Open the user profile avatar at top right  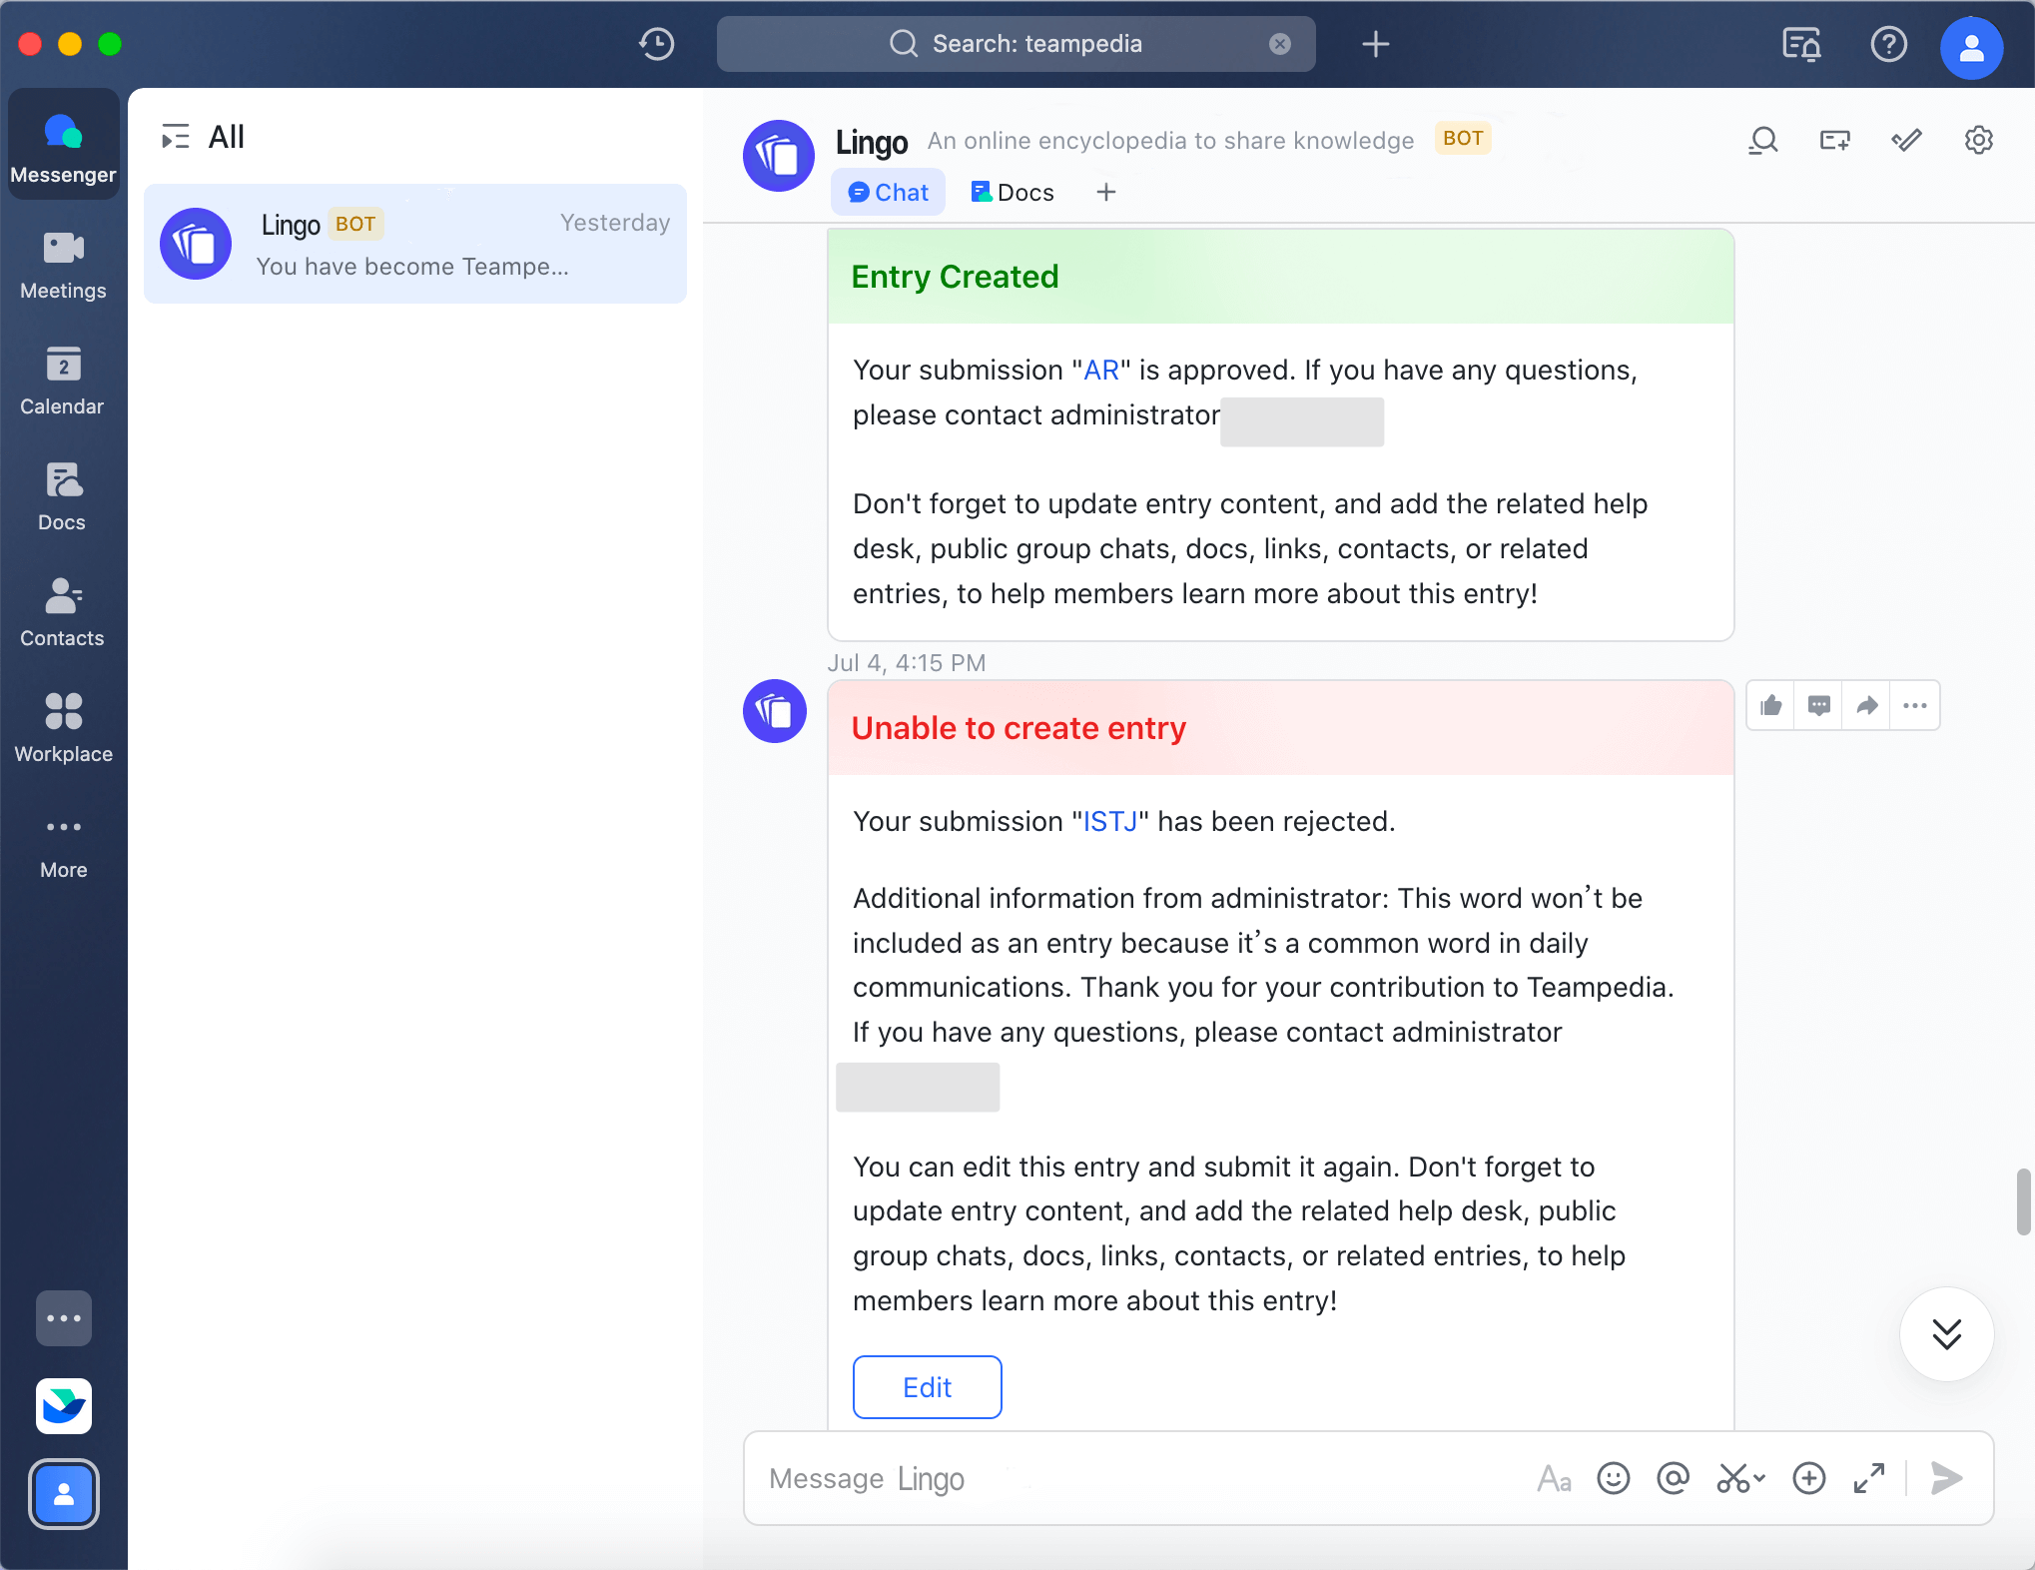point(1971,47)
